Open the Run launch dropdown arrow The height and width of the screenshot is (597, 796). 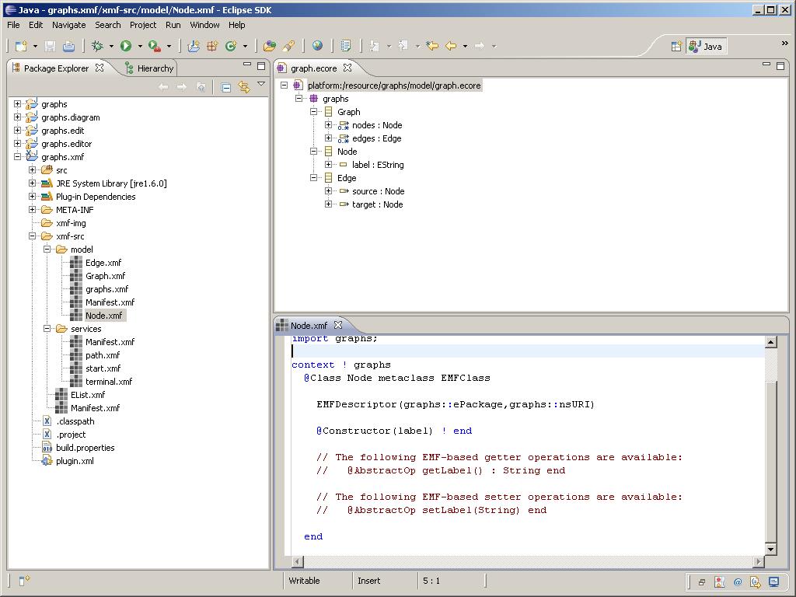(140, 46)
